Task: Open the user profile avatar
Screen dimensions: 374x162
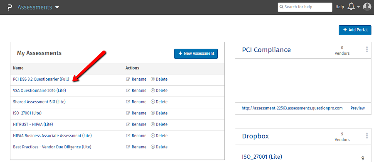Action: pos(367,7)
